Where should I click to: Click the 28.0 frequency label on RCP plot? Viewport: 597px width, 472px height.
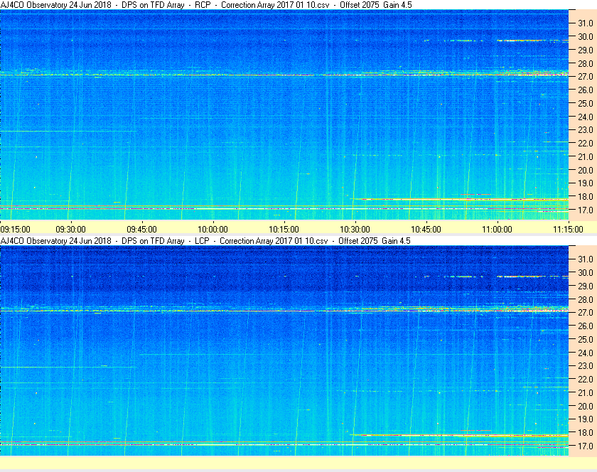586,63
